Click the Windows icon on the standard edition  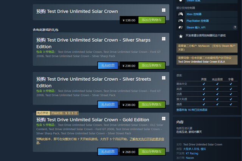pyautogui.click(x=164, y=10)
